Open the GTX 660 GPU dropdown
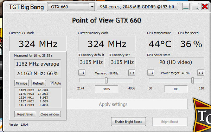Viewport: 211px width, 132px height. pyautogui.click(x=71, y=7)
